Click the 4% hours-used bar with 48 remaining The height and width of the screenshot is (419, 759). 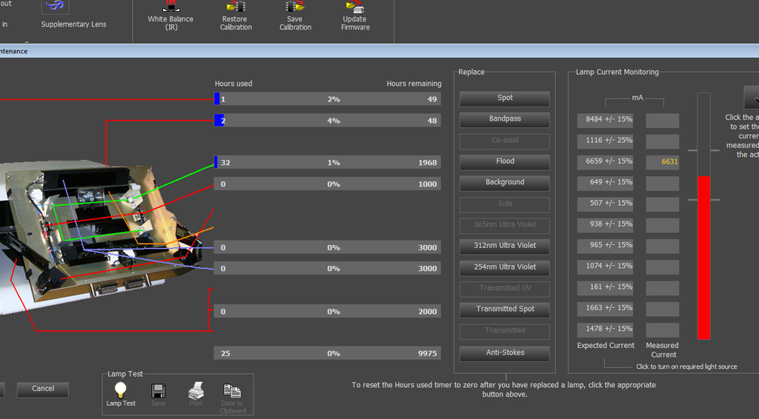point(327,121)
